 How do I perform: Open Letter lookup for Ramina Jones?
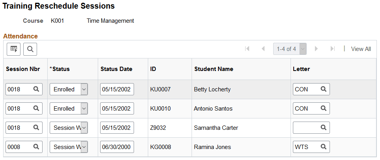[323, 147]
